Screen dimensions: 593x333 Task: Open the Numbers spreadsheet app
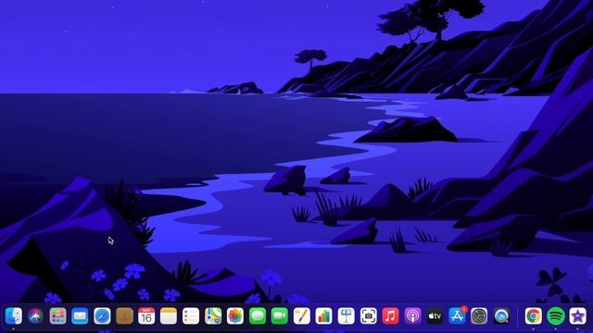[x=324, y=316]
